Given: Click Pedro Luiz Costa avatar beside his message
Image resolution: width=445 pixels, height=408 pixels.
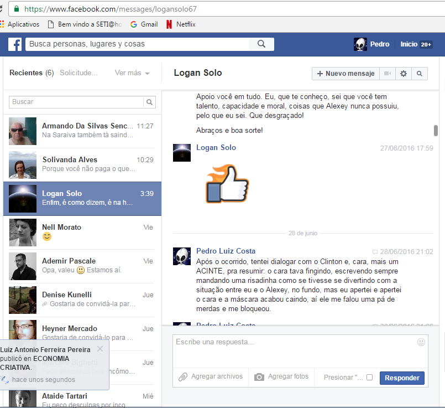Looking at the screenshot, I should 182,256.
